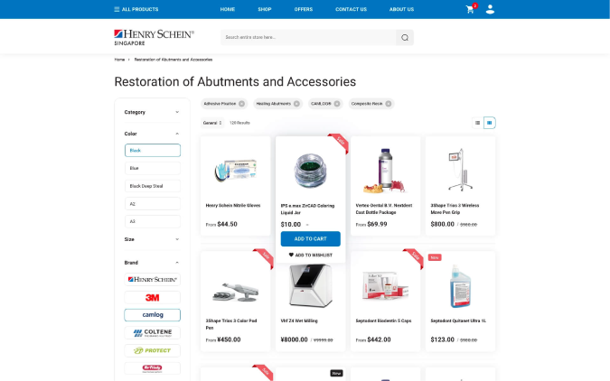Open the Contact Us nav item
610x381 pixels.
351,9
